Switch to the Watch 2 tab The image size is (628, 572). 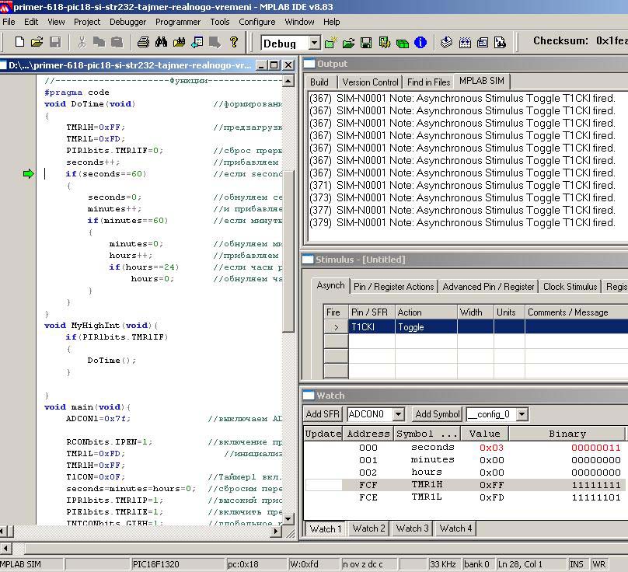(368, 528)
